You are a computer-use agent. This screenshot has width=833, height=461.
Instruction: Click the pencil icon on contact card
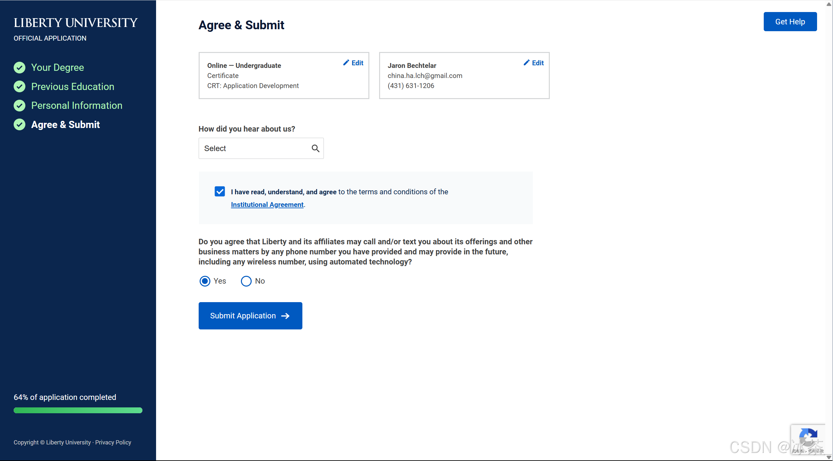click(x=526, y=63)
